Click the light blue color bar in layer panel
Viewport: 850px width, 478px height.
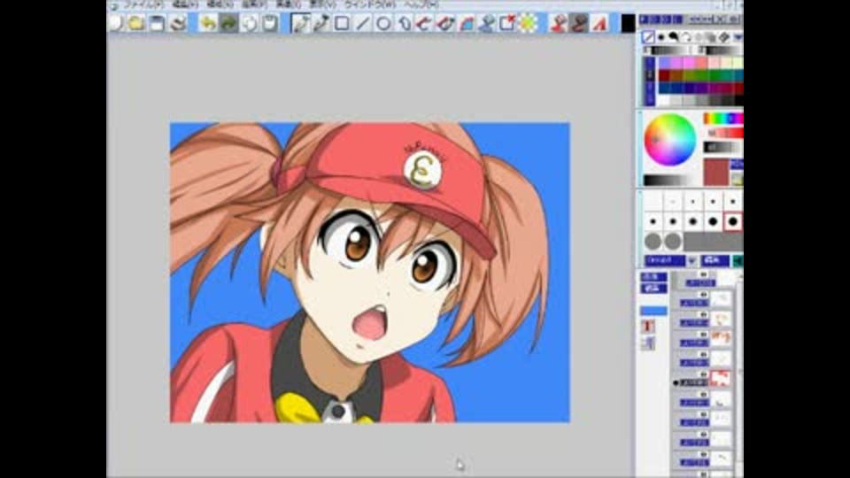tap(653, 311)
